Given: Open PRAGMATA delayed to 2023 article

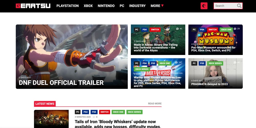Looking at the screenshot, I should (x=209, y=84).
